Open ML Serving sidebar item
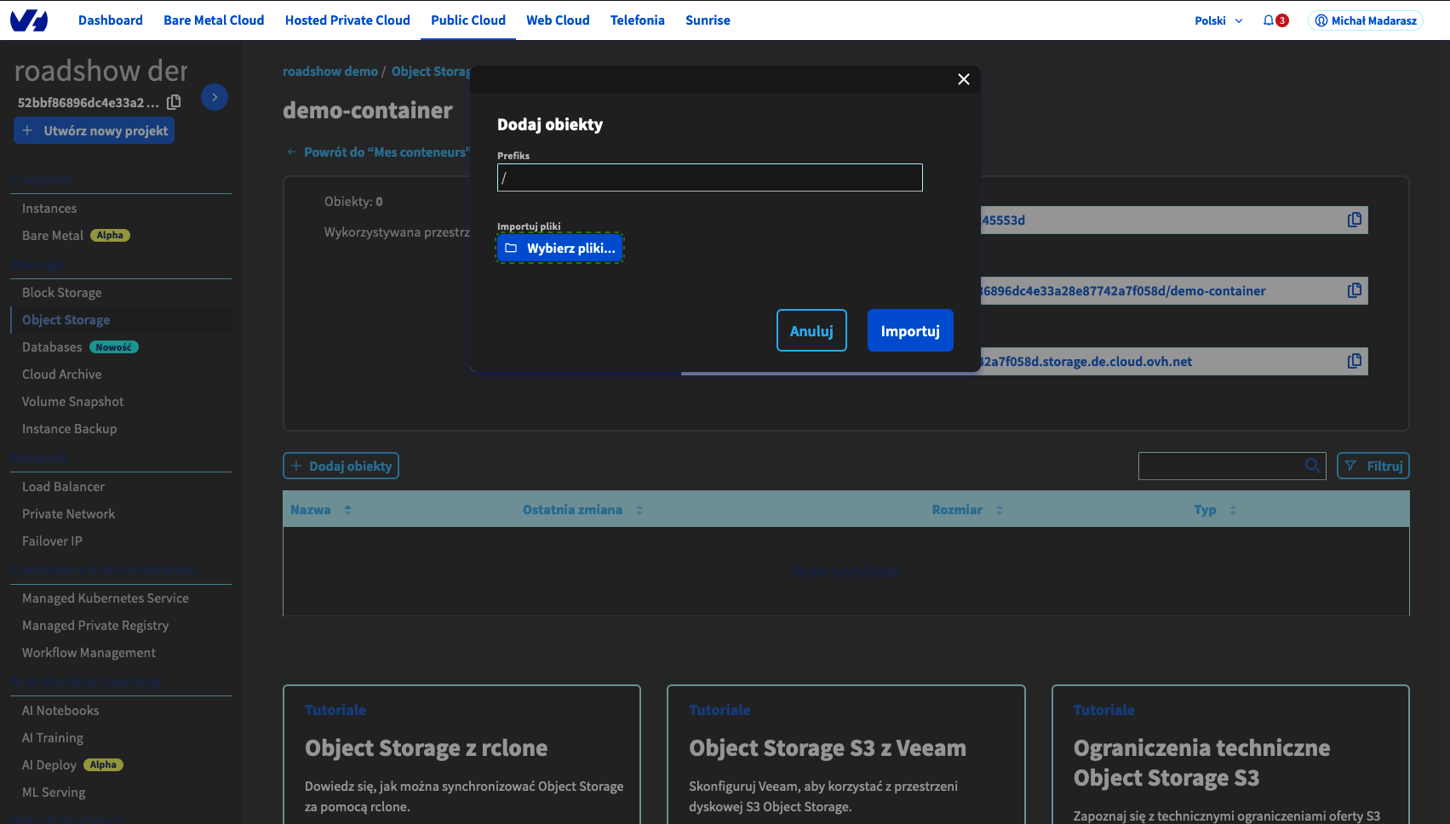 pos(54,793)
